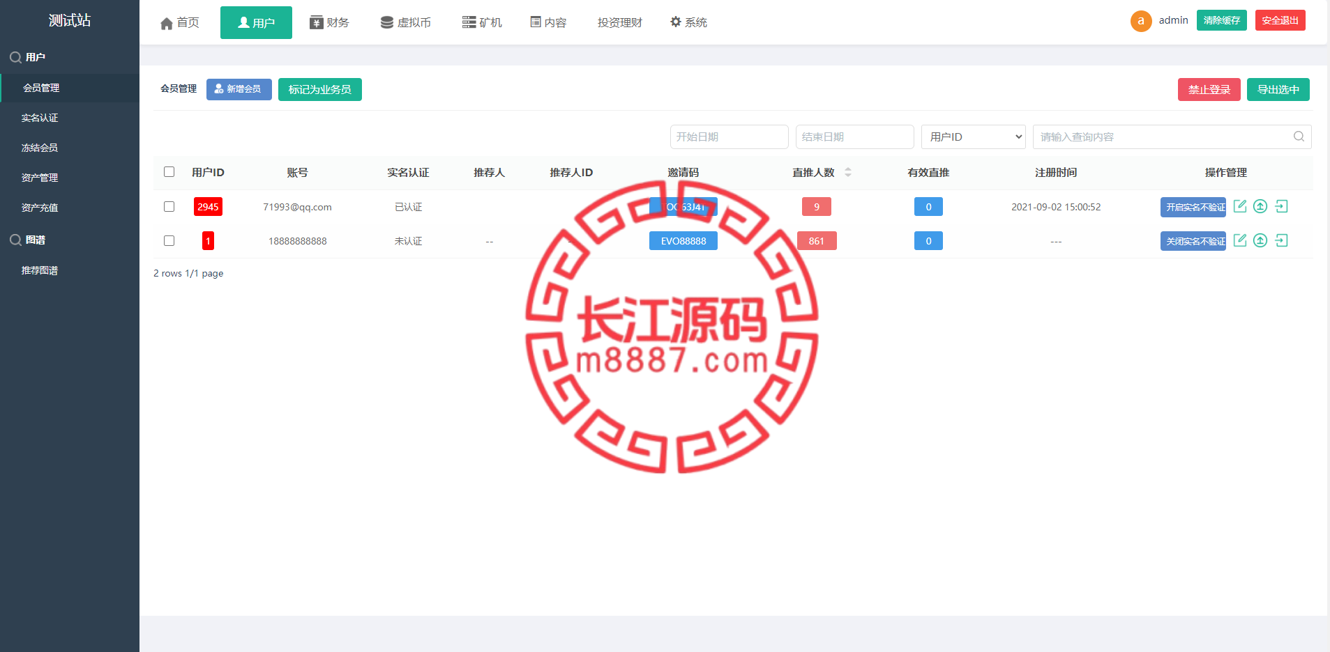Viewport: 1330px width, 652px height.
Task: Click the edit icon for account 18888888888
Action: [x=1240, y=240]
